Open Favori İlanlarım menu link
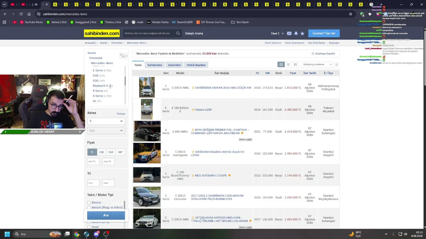This screenshot has height=239, width=426. (273, 43)
